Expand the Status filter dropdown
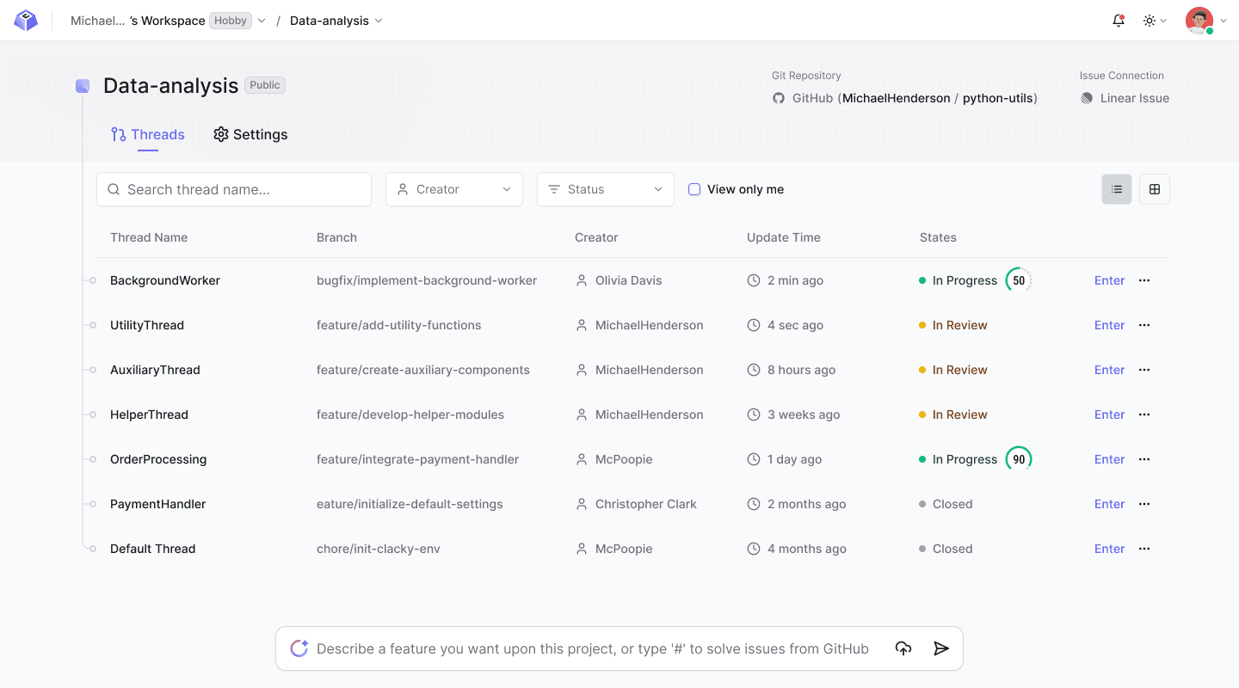 pos(606,189)
